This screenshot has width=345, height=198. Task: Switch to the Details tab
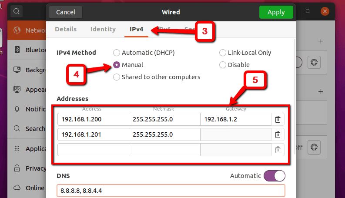[66, 29]
